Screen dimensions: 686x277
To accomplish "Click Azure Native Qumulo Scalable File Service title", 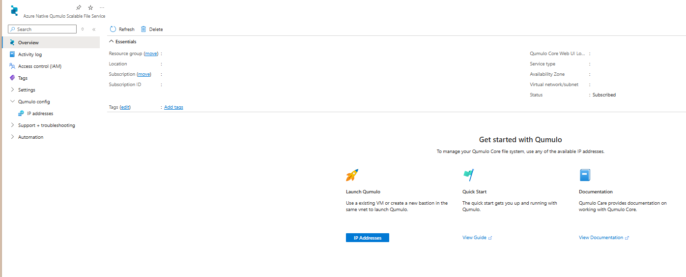I will coord(64,16).
